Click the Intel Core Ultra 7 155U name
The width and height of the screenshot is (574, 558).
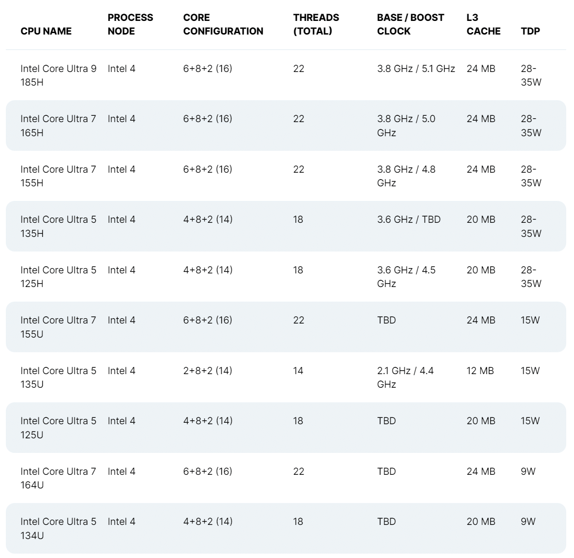click(x=58, y=327)
